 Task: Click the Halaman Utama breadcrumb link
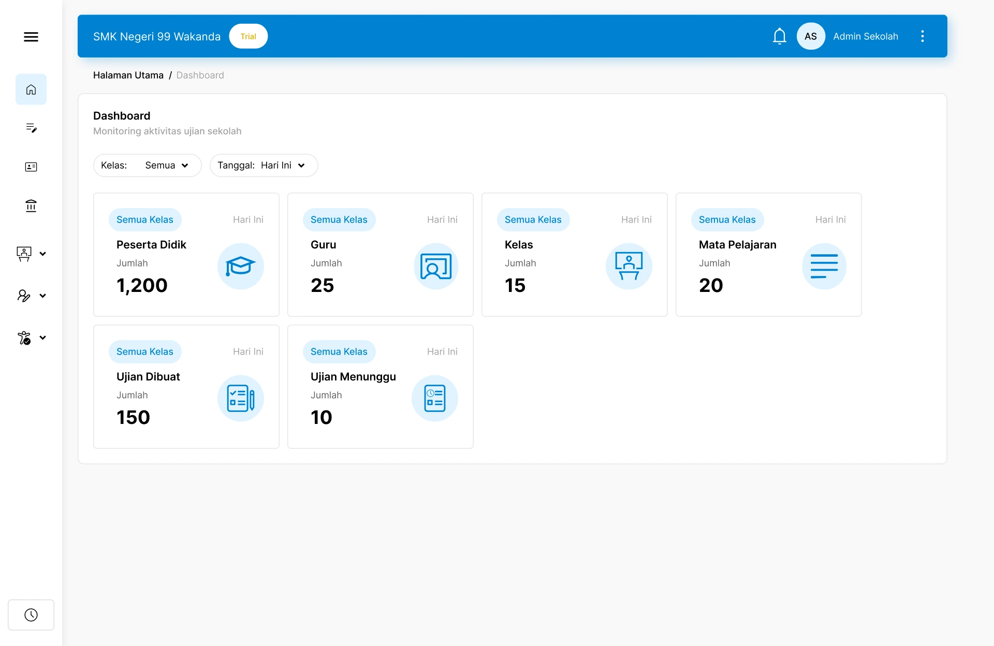point(128,75)
